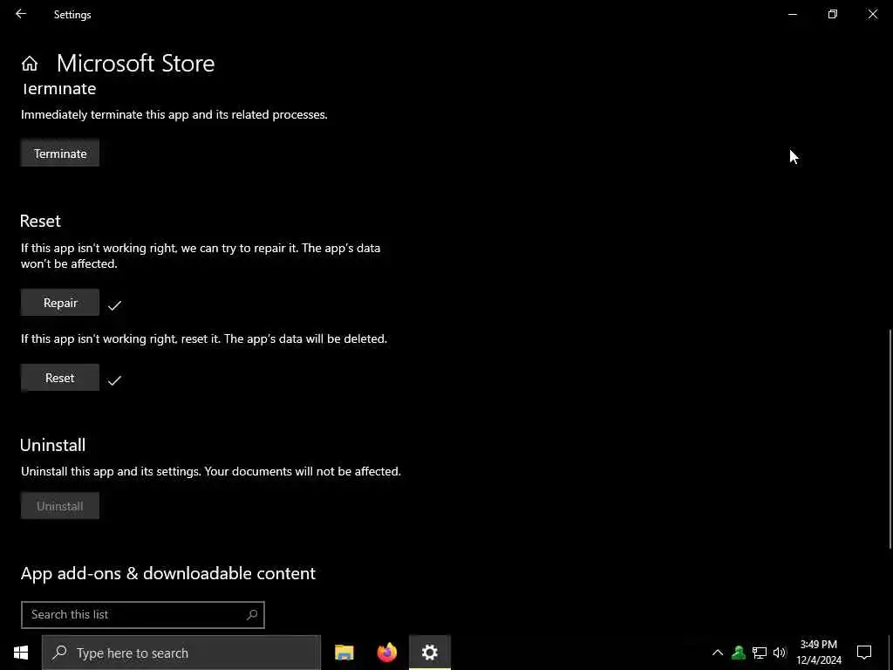Click the 'Uninstall' section heading

pyautogui.click(x=53, y=445)
